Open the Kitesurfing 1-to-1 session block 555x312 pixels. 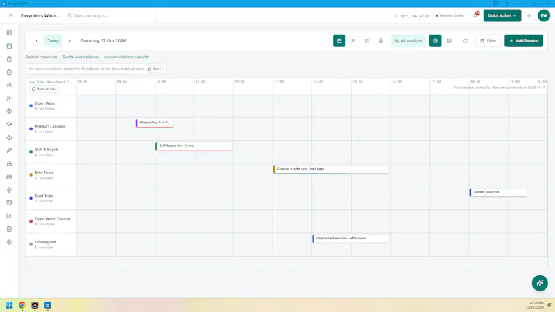click(155, 123)
